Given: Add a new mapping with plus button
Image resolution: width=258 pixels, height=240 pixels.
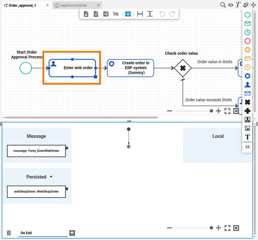Looking at the screenshot, I should click(72, 233).
